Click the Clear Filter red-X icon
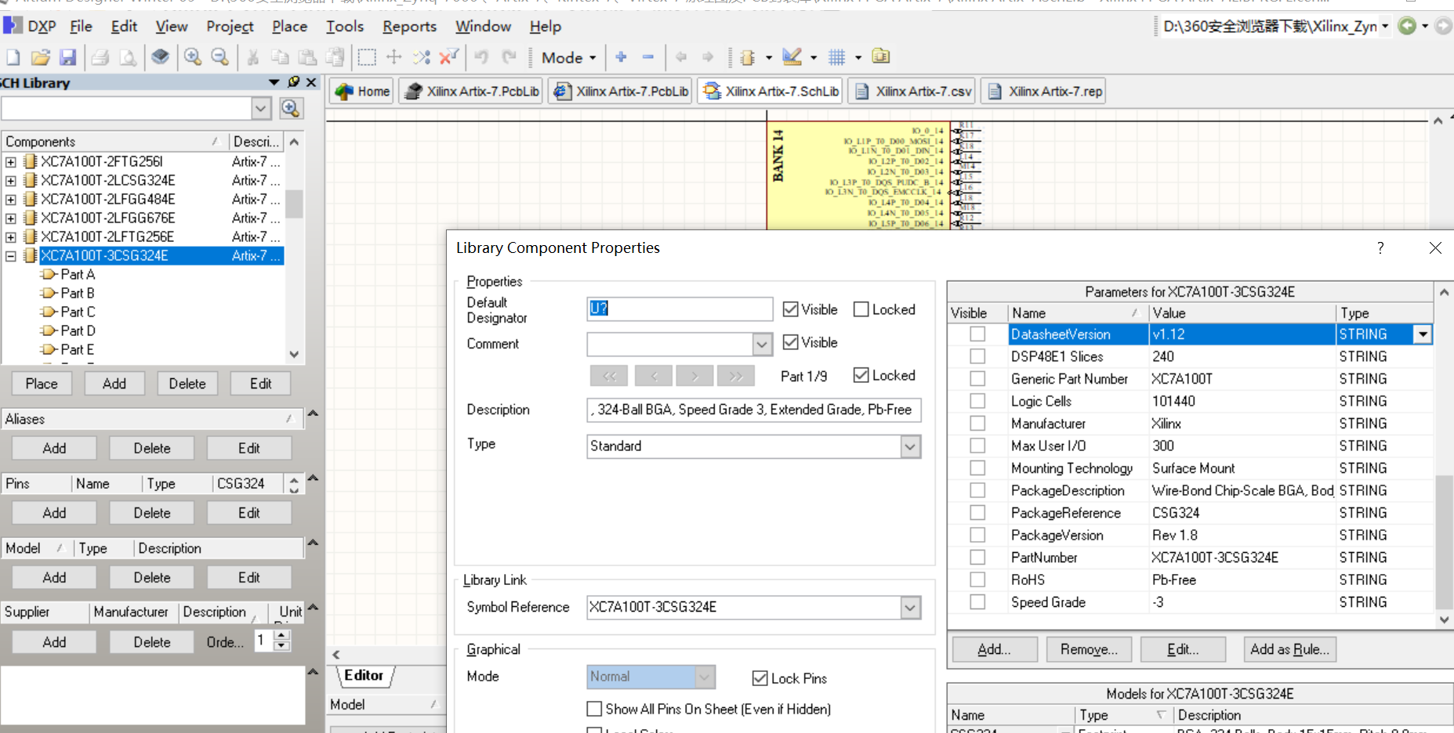This screenshot has height=733, width=1454. [449, 57]
